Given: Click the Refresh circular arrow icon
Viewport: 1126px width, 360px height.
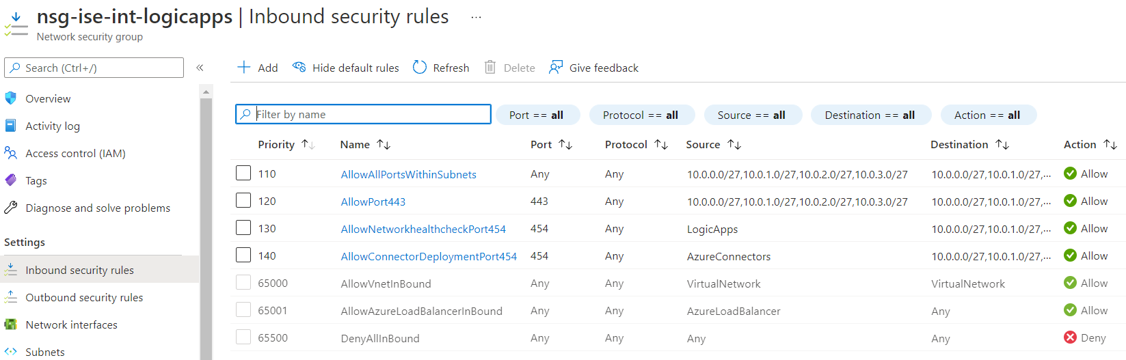Looking at the screenshot, I should pyautogui.click(x=420, y=67).
